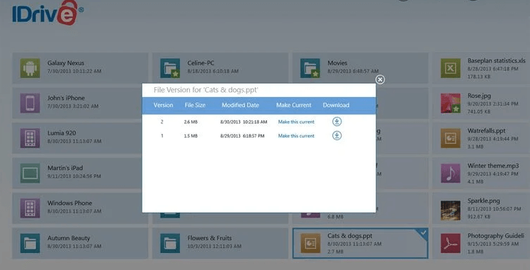Click the Rose.jpg file name
The image size is (530, 270).
479,96
